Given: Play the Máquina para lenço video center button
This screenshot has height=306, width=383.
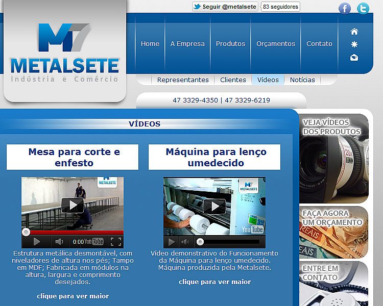Looking at the screenshot, I should [x=214, y=207].
